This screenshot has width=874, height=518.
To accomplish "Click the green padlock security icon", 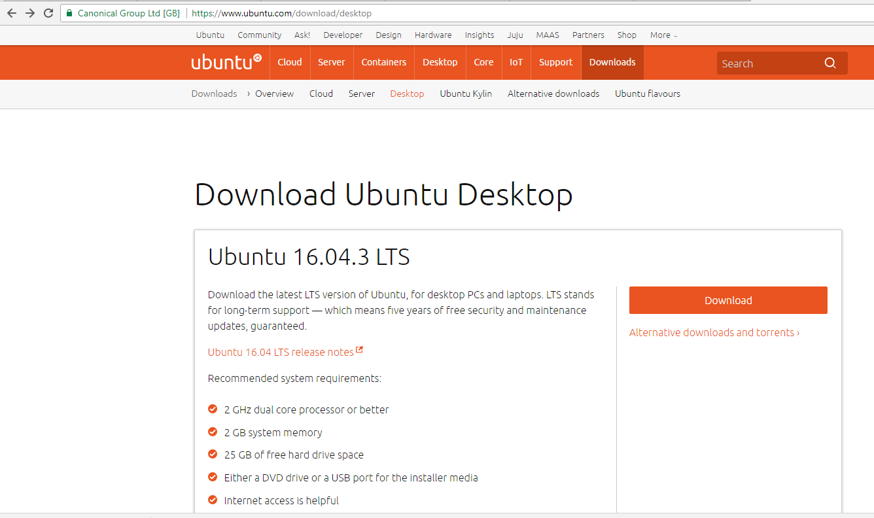I will coord(69,13).
